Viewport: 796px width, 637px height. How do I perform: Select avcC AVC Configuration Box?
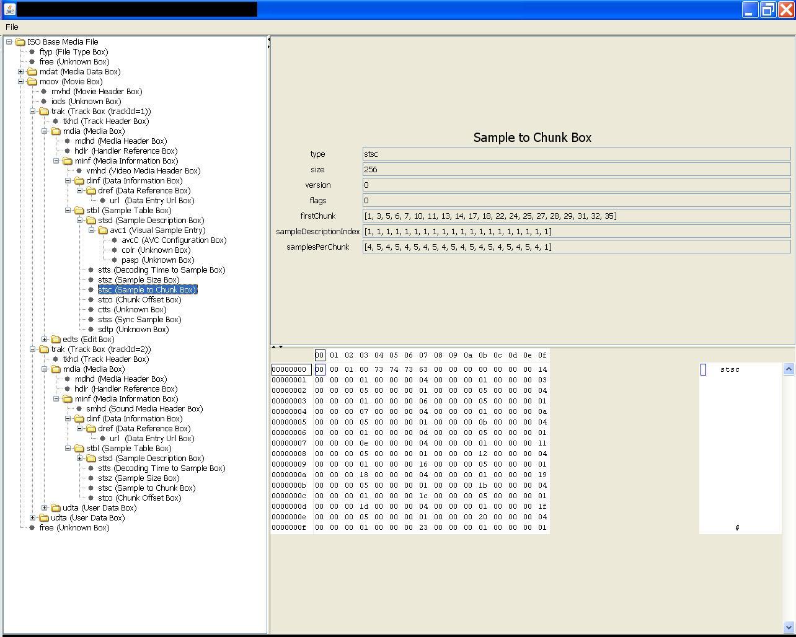pyautogui.click(x=174, y=240)
